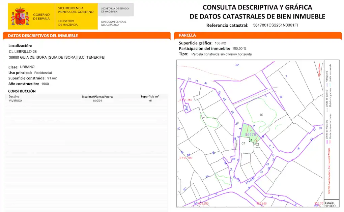Click 'DIRECCIÓN GENERAL DEL CATASTRO' text
344x212 pixels.
tap(114, 23)
